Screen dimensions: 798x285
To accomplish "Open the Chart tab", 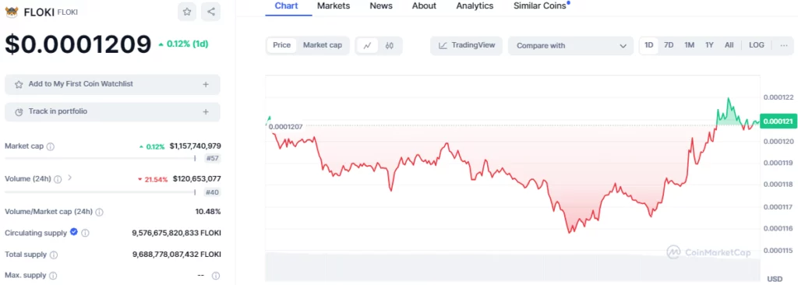I will [287, 6].
